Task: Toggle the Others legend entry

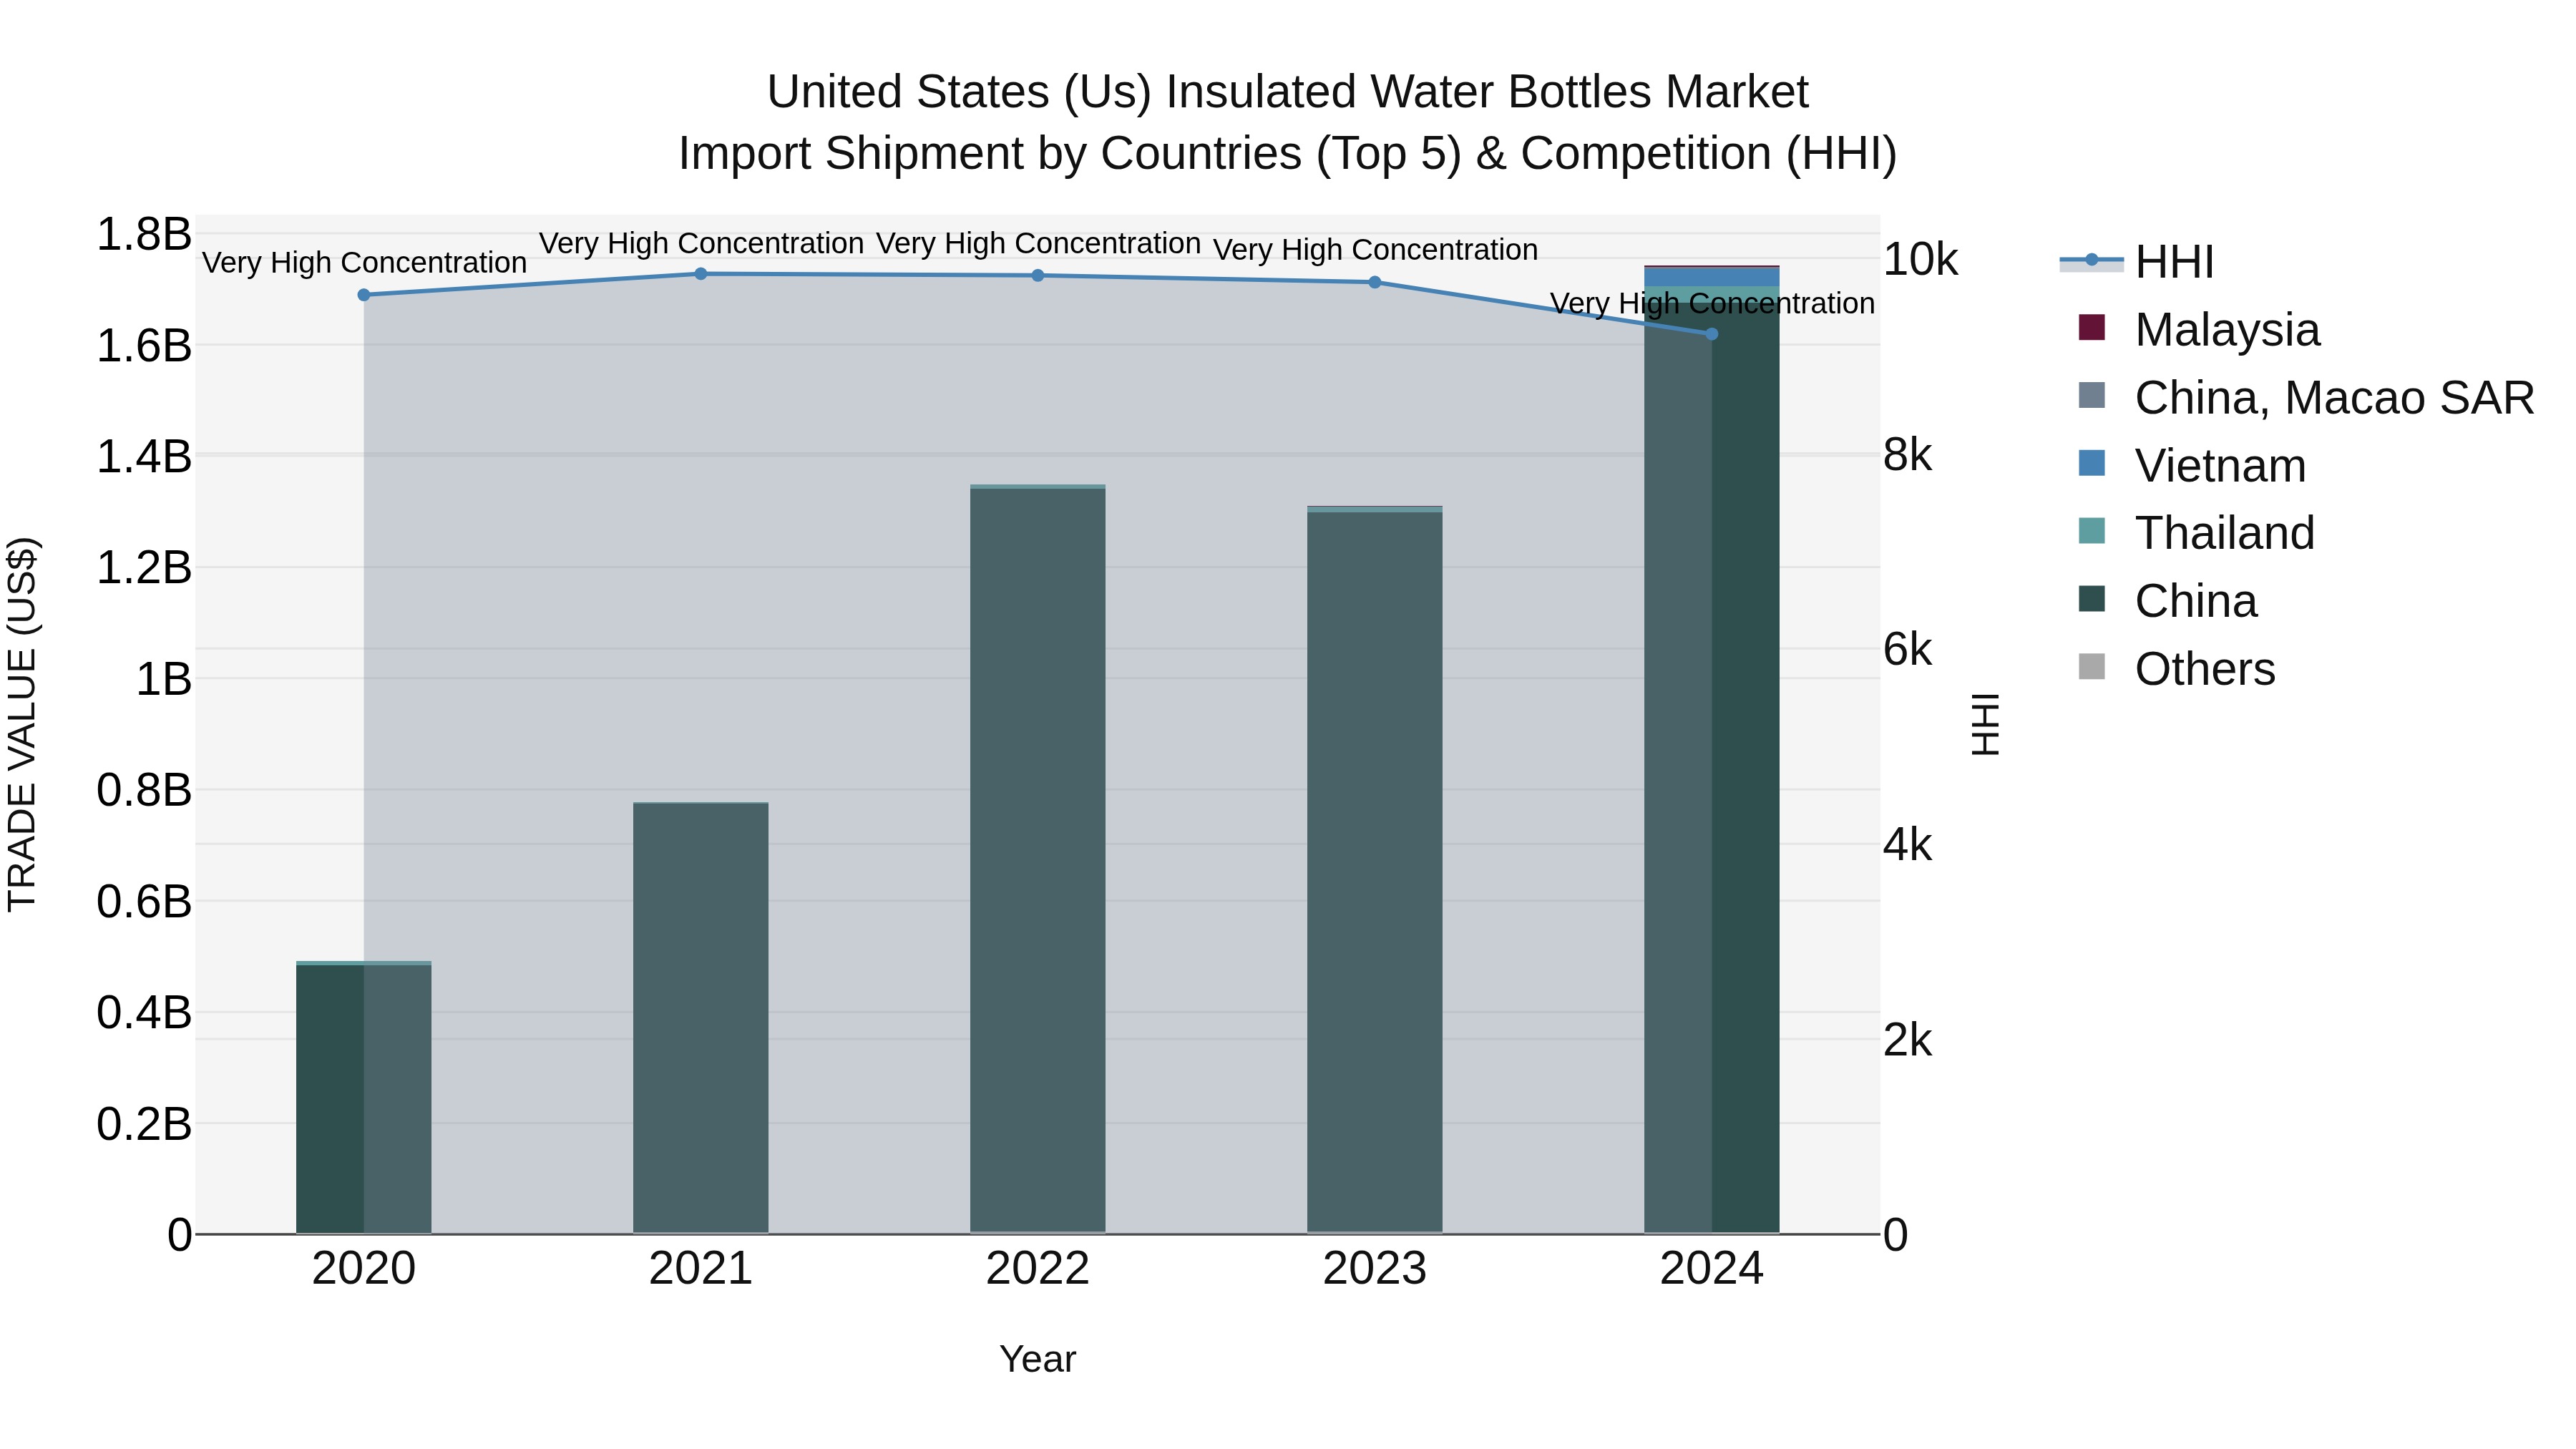Action: (2176, 668)
